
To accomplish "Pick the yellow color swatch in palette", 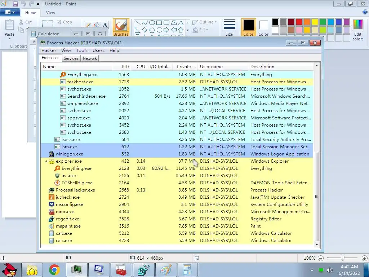I will pos(315,22).
